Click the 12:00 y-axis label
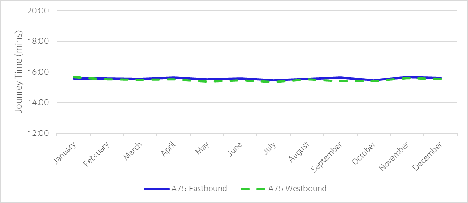This screenshot has height=203, width=468. 38,133
